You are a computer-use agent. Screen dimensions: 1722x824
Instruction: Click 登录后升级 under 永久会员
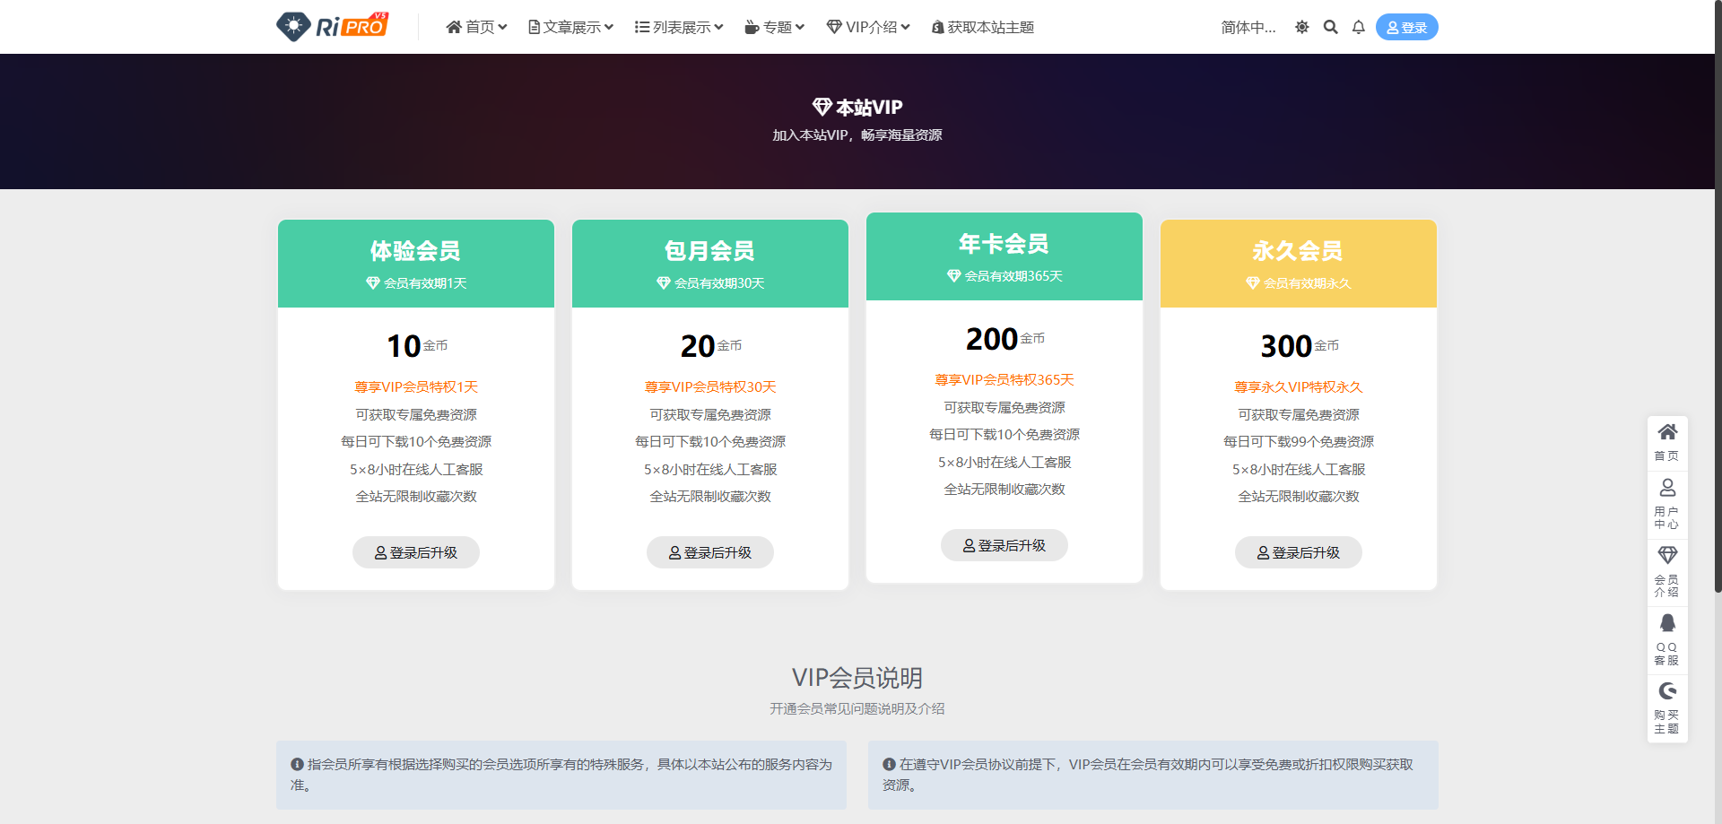pos(1298,552)
